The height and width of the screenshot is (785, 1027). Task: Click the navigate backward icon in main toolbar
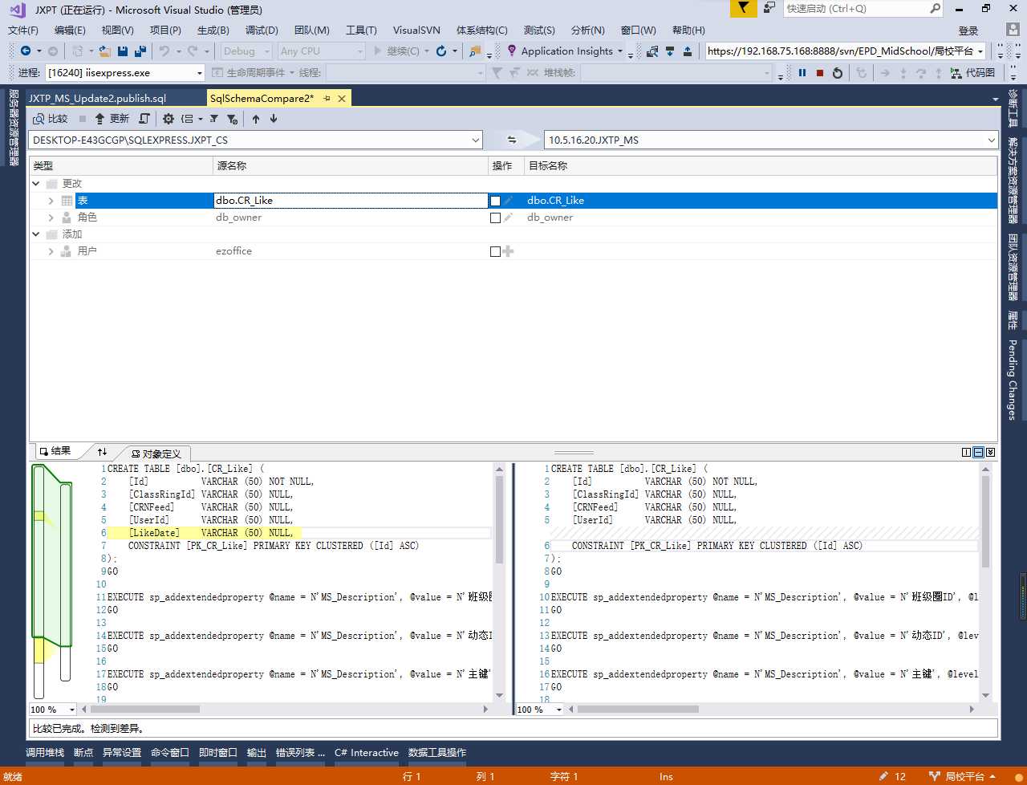click(x=26, y=51)
